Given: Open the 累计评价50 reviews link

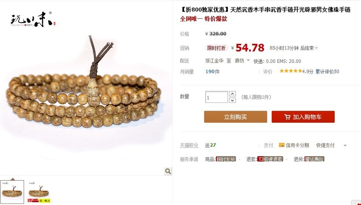Looking at the screenshot, I should pos(327,72).
